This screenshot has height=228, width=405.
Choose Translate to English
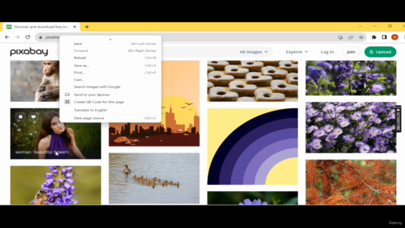coord(110,110)
